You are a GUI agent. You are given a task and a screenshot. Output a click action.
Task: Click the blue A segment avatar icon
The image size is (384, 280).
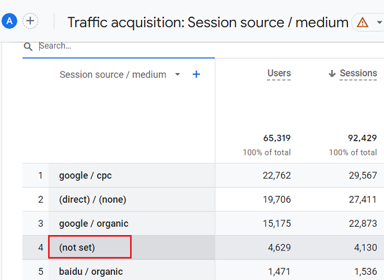tap(9, 21)
